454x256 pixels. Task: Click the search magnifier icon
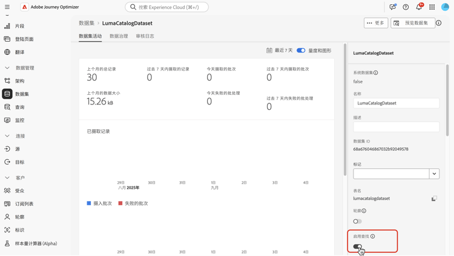click(133, 7)
